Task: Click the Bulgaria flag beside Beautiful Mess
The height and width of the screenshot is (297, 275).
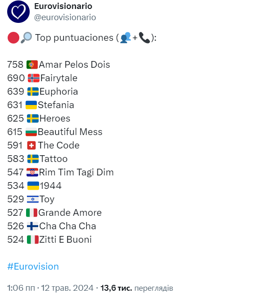Action: 31,132
